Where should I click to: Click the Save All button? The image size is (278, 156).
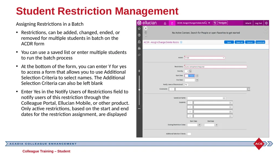[x=239, y=42]
